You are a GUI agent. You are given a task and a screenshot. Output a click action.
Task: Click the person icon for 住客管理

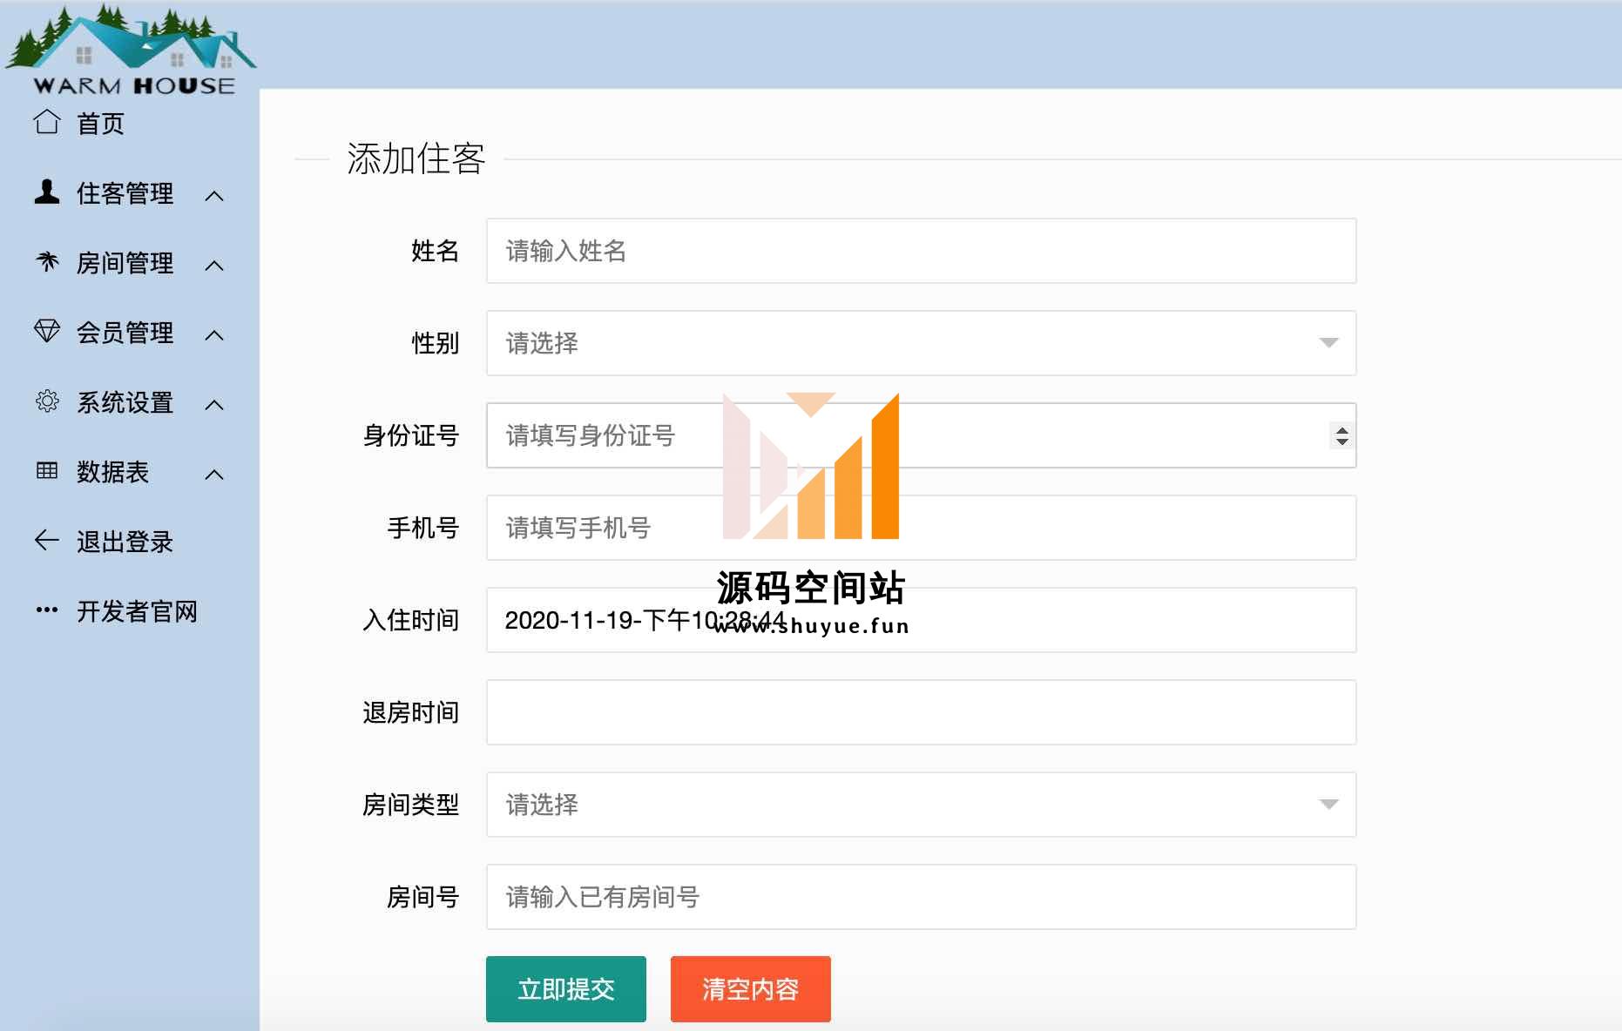click(47, 192)
